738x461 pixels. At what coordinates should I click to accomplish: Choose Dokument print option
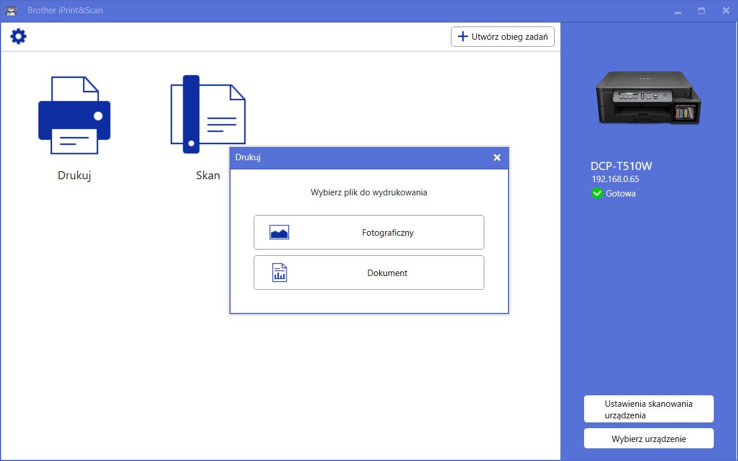pos(369,273)
